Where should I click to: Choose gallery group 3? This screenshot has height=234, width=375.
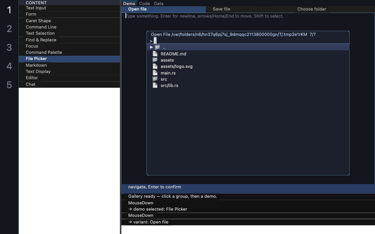pos(9,47)
